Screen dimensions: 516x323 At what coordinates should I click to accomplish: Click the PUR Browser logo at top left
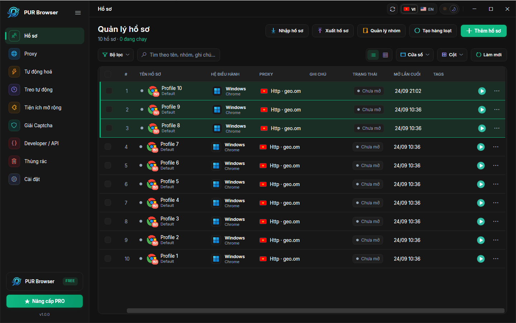[13, 12]
